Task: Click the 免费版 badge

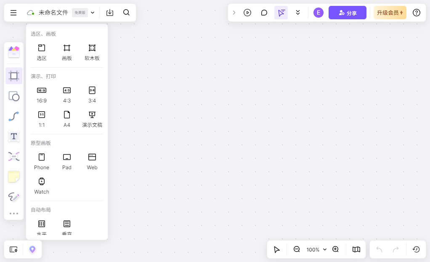Action: (80, 13)
